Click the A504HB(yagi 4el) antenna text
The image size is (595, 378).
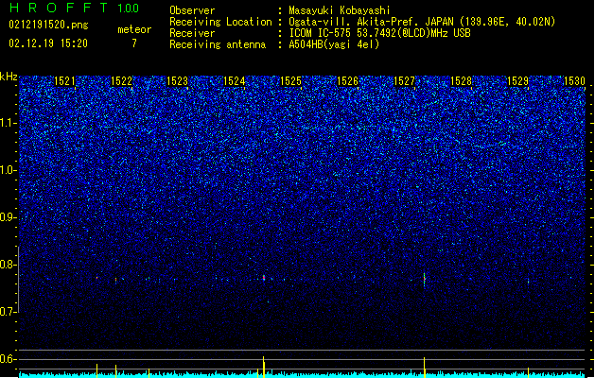(334, 44)
